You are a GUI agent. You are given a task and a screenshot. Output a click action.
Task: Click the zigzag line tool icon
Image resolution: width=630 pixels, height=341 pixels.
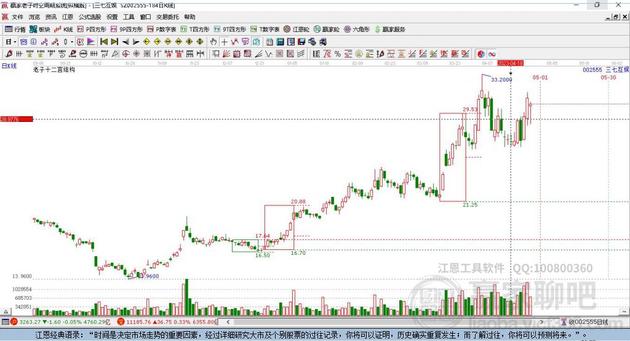pyautogui.click(x=268, y=54)
